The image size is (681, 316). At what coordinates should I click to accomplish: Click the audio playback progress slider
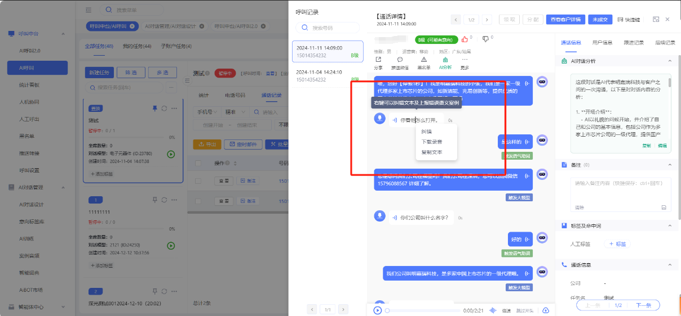click(423, 310)
